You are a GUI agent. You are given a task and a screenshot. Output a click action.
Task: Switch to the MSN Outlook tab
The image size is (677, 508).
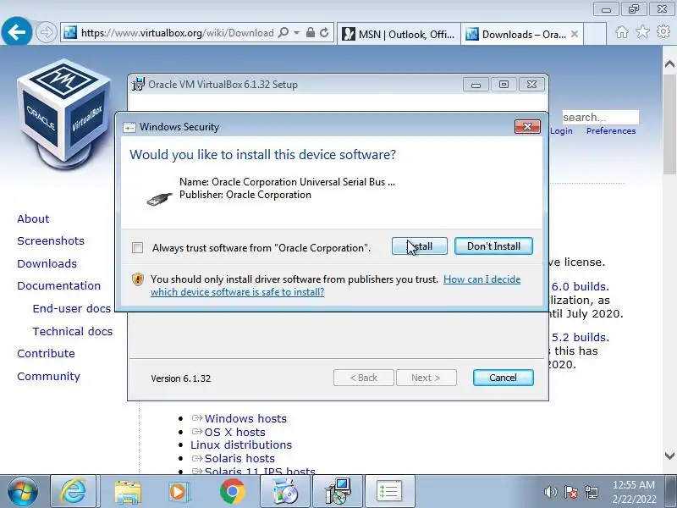click(399, 34)
